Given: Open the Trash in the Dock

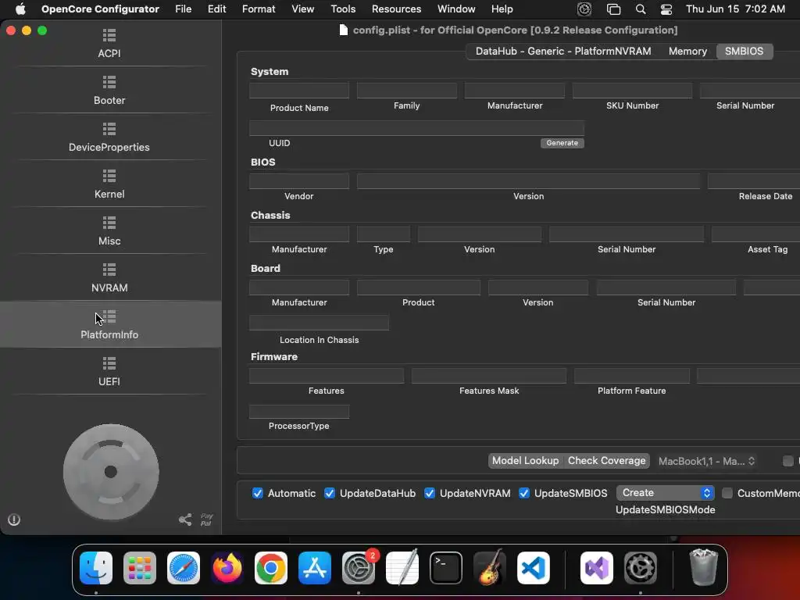Looking at the screenshot, I should coord(704,567).
